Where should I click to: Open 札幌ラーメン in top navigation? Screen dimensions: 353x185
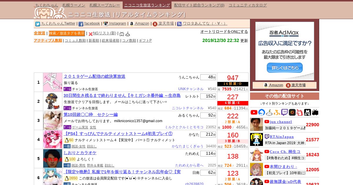74,5
